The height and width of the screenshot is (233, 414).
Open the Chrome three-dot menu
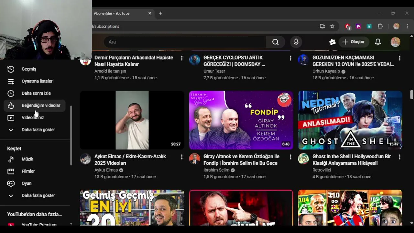click(x=407, y=26)
